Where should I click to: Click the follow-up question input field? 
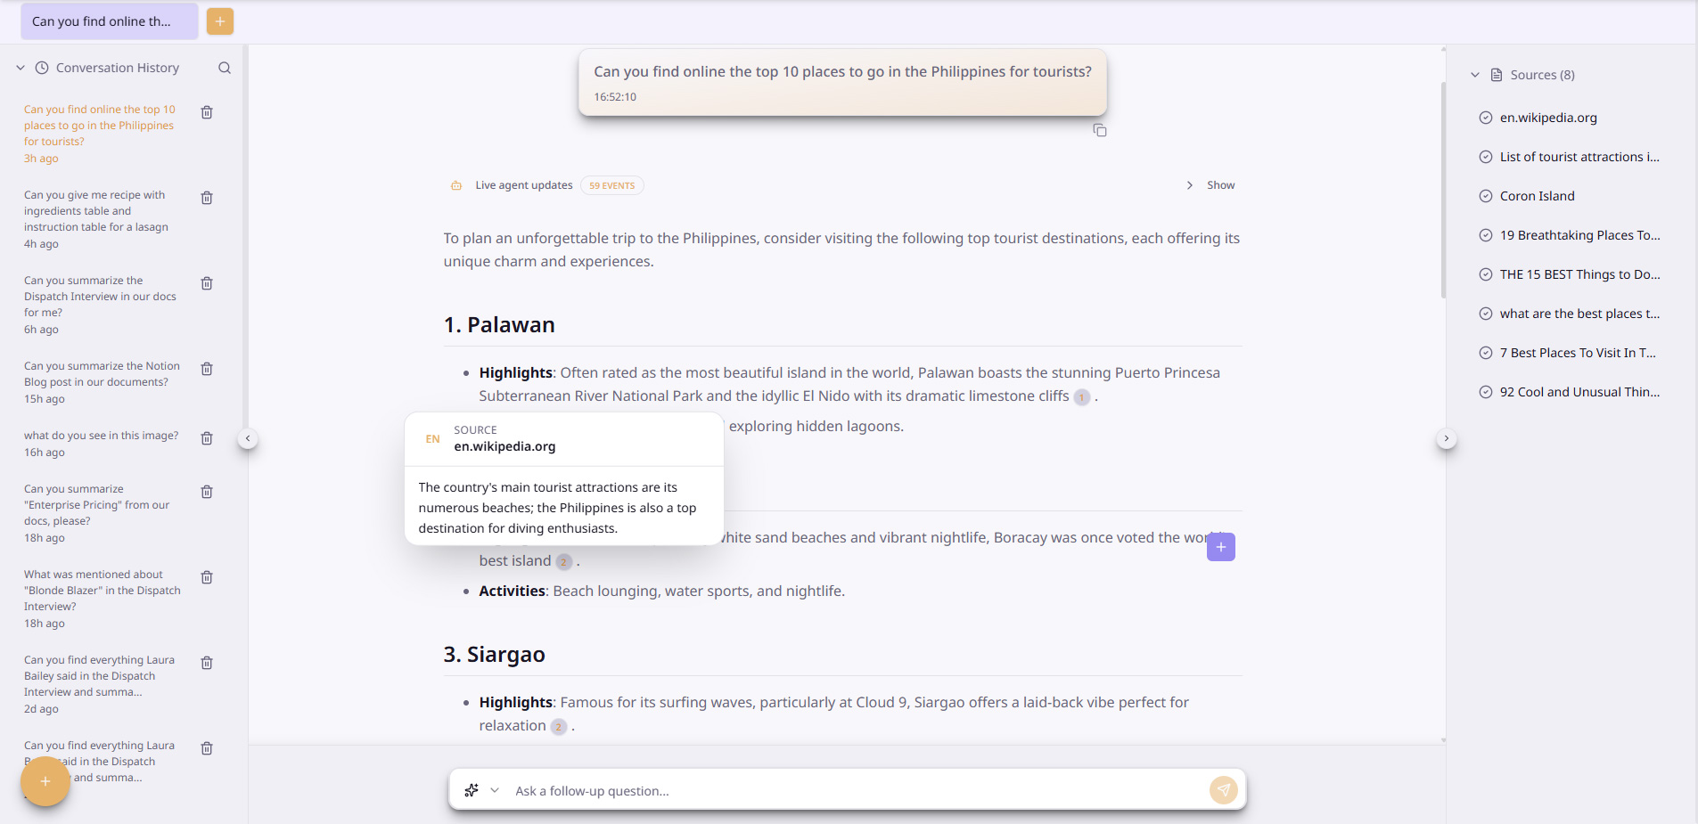[x=847, y=791]
